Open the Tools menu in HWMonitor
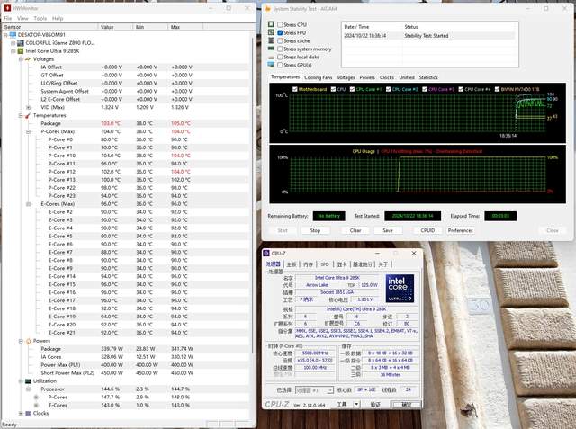 coord(40,18)
